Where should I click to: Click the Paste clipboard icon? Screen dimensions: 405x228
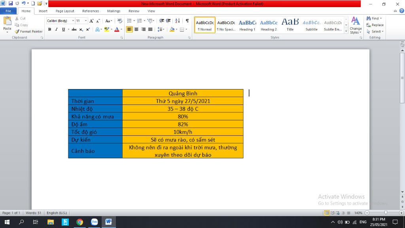[7, 21]
